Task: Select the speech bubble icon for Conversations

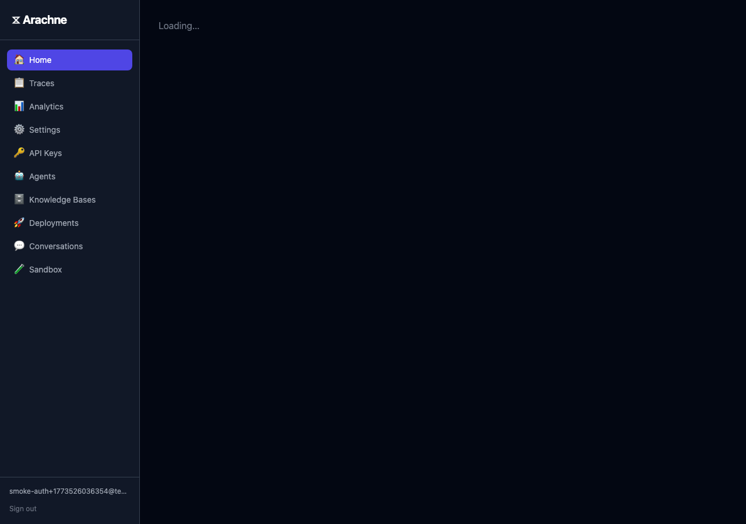Action: point(19,246)
